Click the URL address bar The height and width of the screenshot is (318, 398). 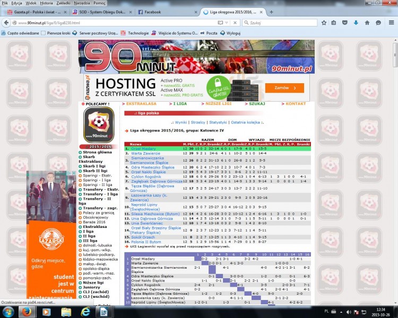click(117, 23)
